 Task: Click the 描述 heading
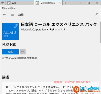tap(6, 77)
